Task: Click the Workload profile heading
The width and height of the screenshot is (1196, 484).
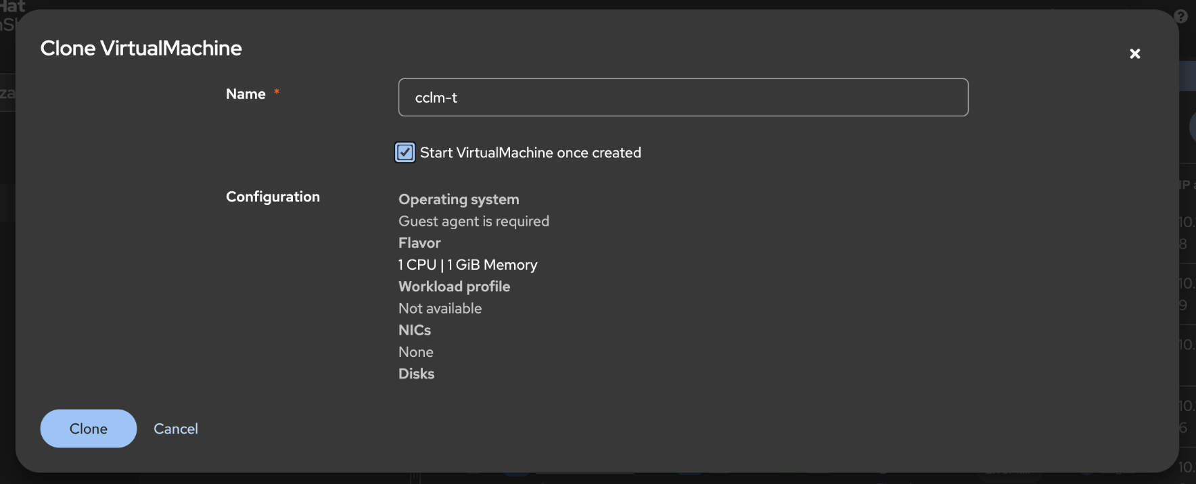Action: tap(454, 287)
